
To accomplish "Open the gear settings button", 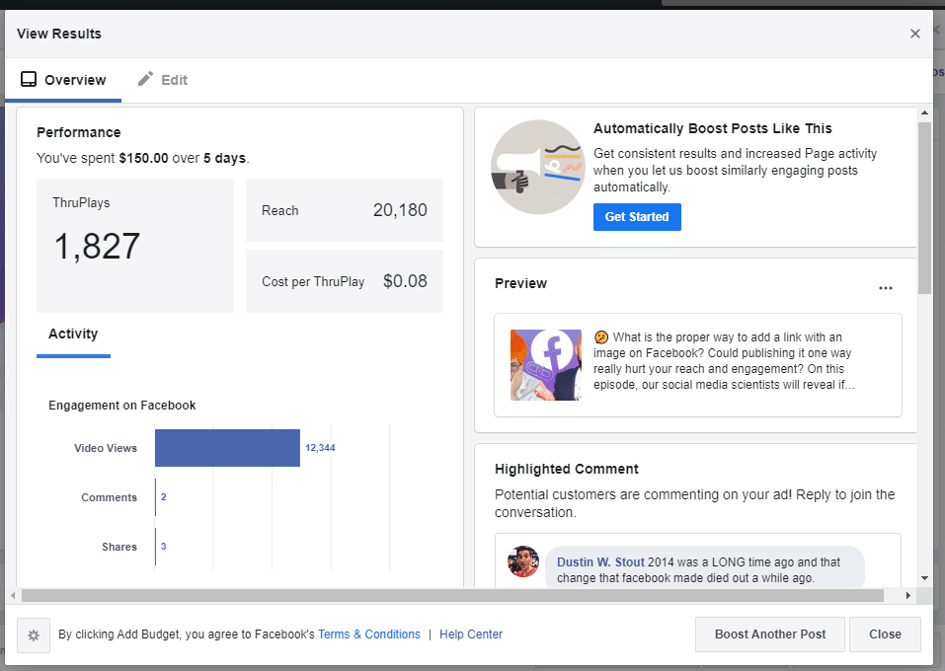I will pos(34,634).
